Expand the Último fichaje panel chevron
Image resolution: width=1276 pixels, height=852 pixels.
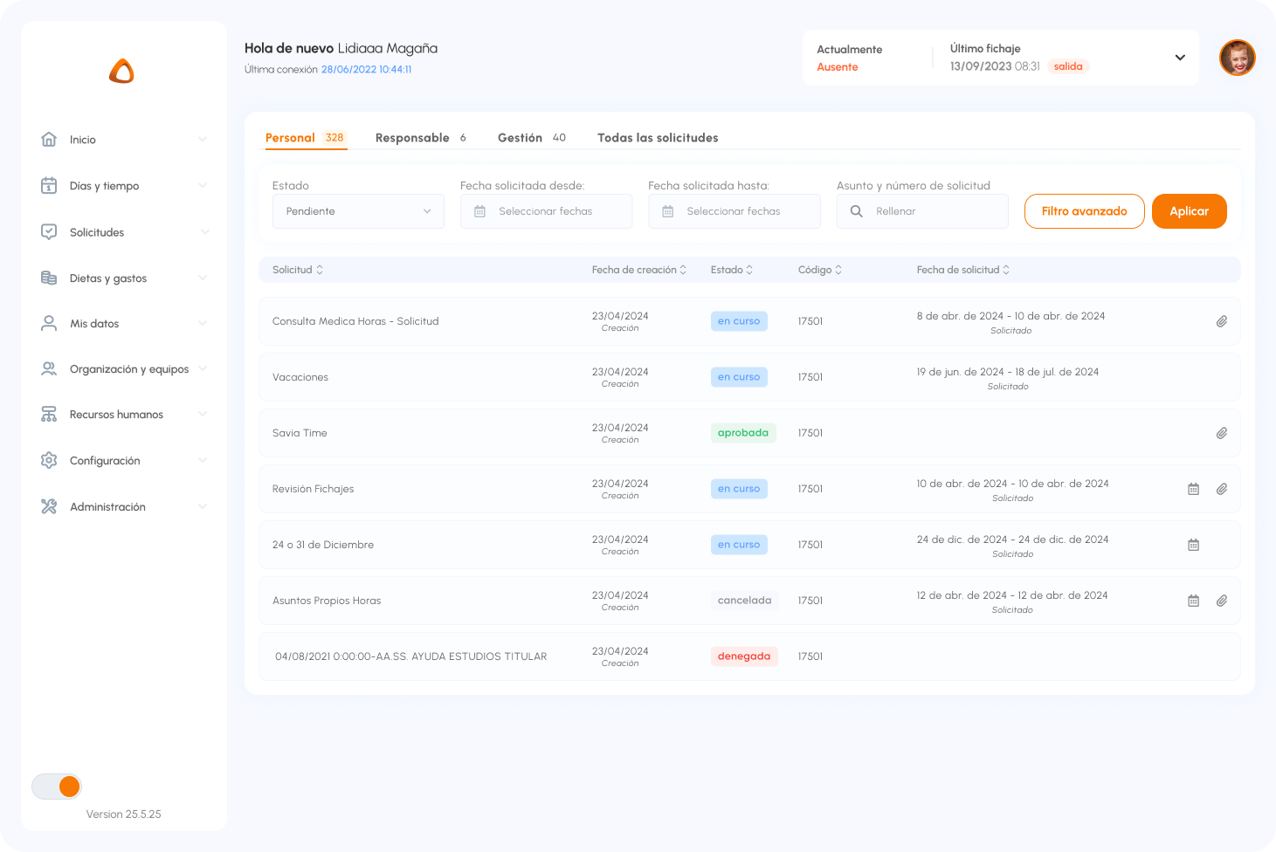click(1180, 58)
